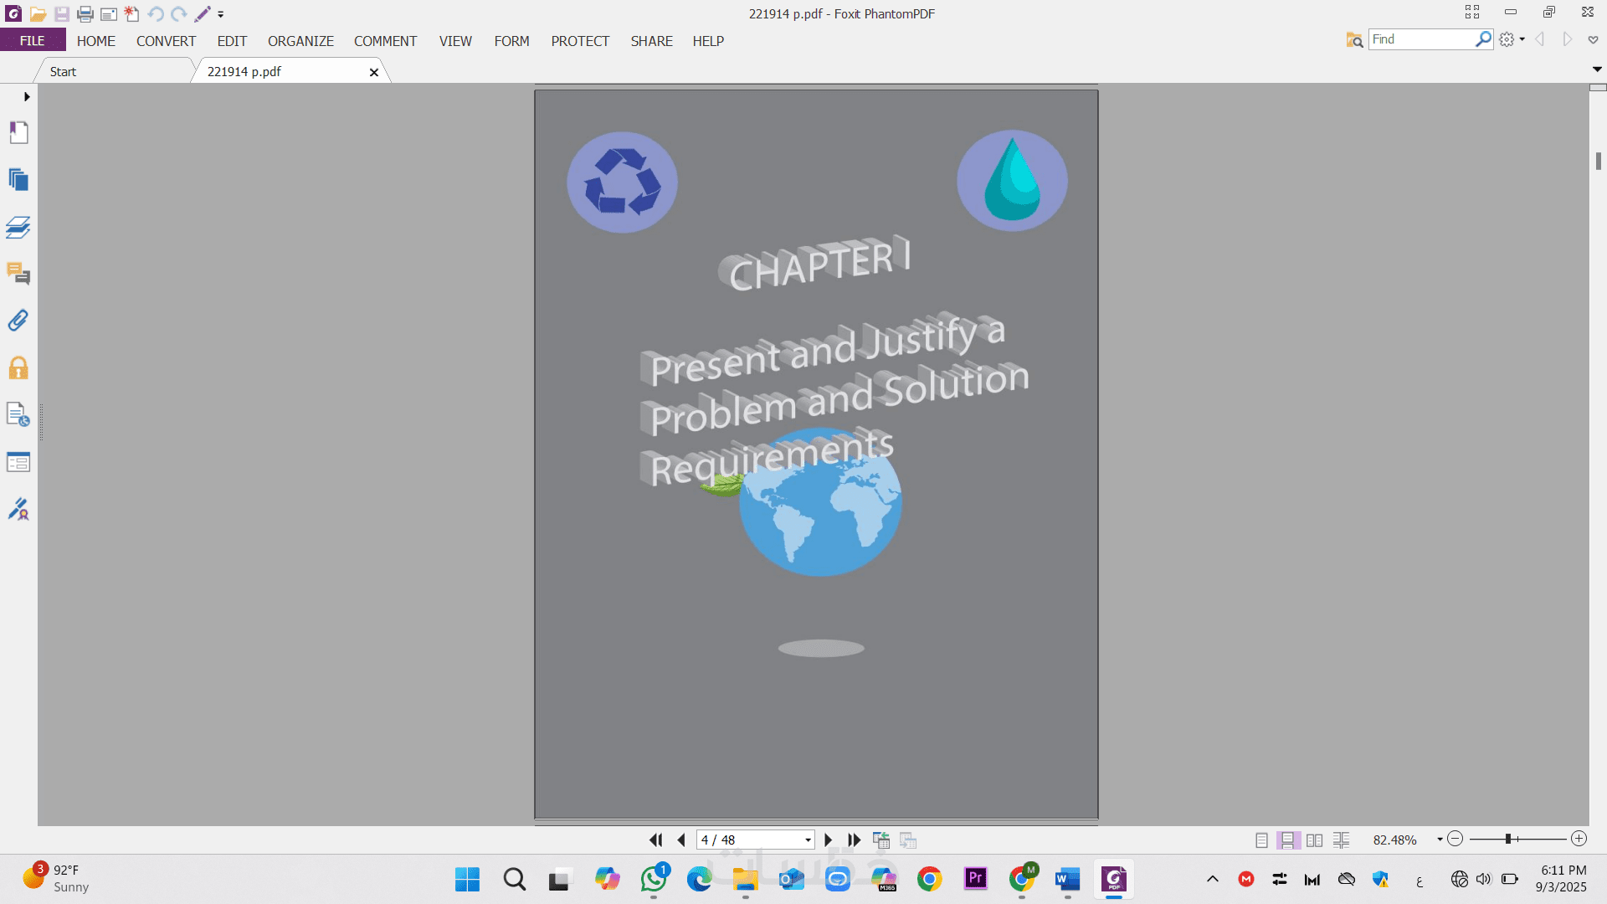
Task: Switch to facing pages view
Action: 1315,840
